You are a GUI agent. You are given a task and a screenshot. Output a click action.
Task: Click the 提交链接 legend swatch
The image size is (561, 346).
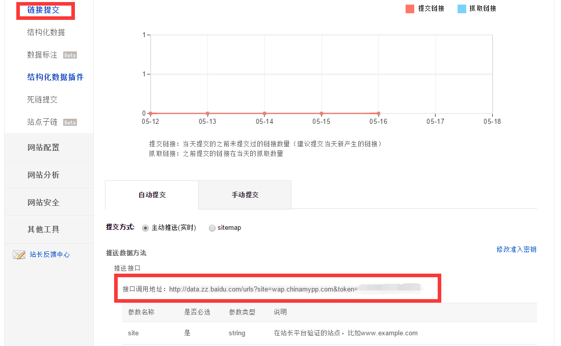point(410,9)
